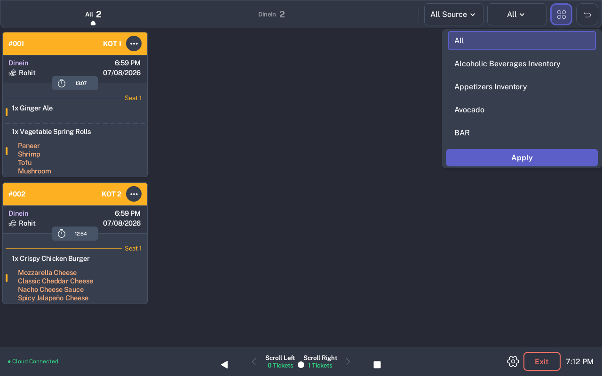
Task: Click the Scroll Left 0 Tickets label
Action: pos(280,361)
